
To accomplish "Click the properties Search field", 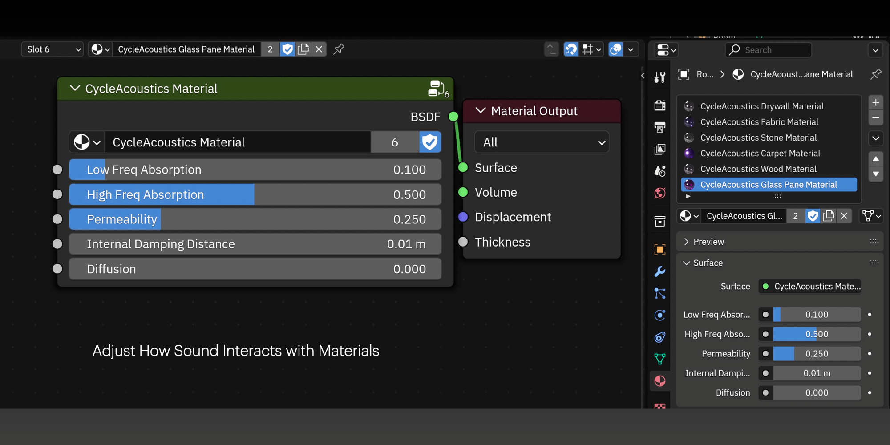I will [769, 50].
